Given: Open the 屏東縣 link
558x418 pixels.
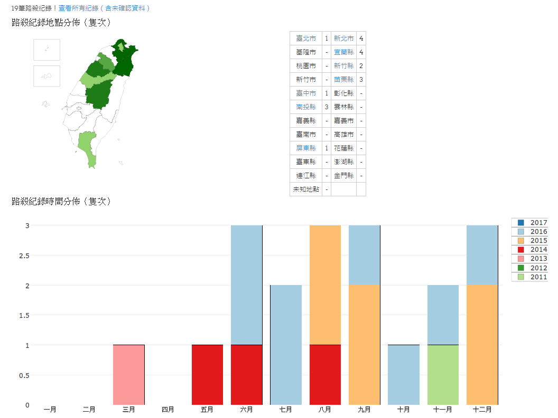Looking at the screenshot, I should click(x=306, y=148).
